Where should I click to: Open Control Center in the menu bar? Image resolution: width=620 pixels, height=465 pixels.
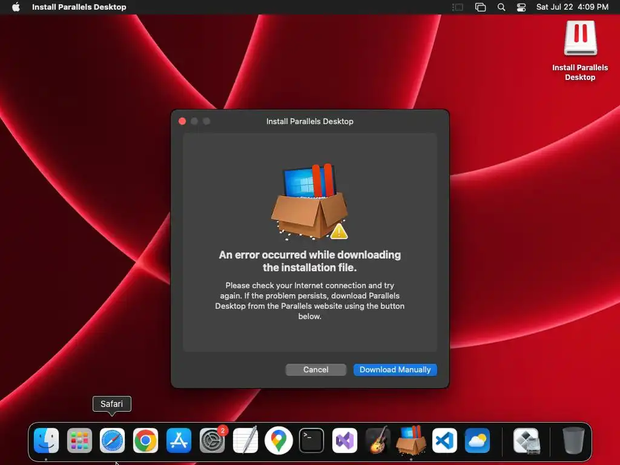pos(521,7)
